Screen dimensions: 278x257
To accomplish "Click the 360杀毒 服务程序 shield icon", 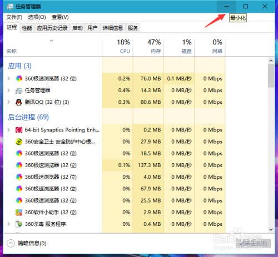I will pos(19,224).
